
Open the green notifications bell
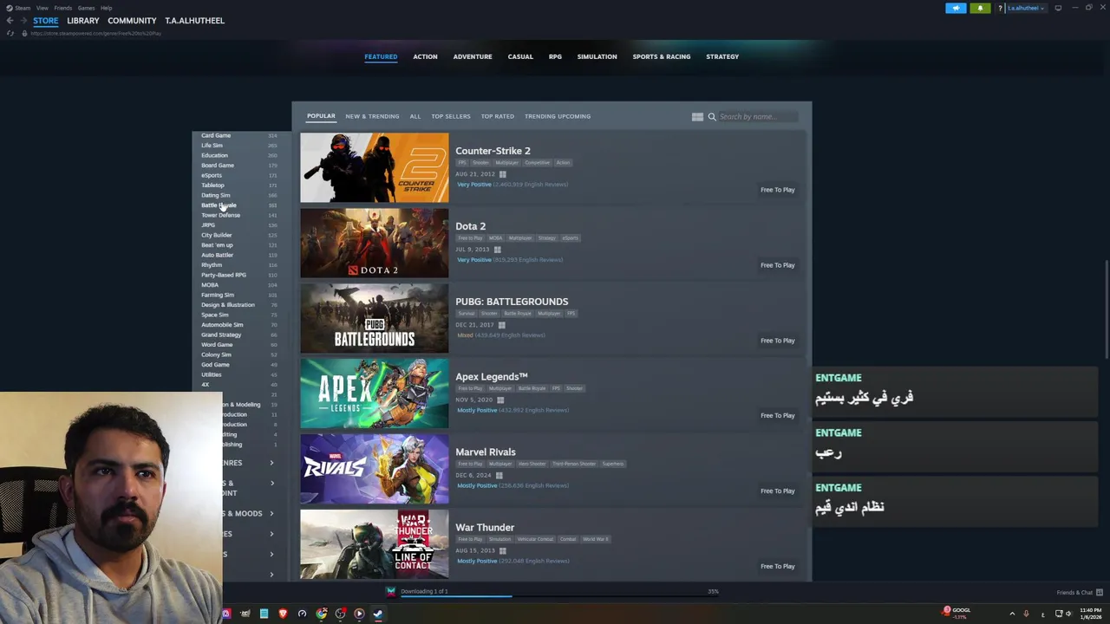pos(980,8)
